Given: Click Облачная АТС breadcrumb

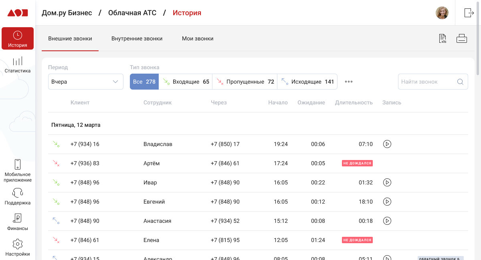Looking at the screenshot, I should [x=132, y=13].
